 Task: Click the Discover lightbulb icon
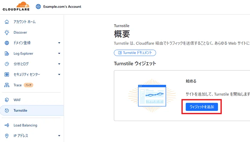click(x=7, y=32)
